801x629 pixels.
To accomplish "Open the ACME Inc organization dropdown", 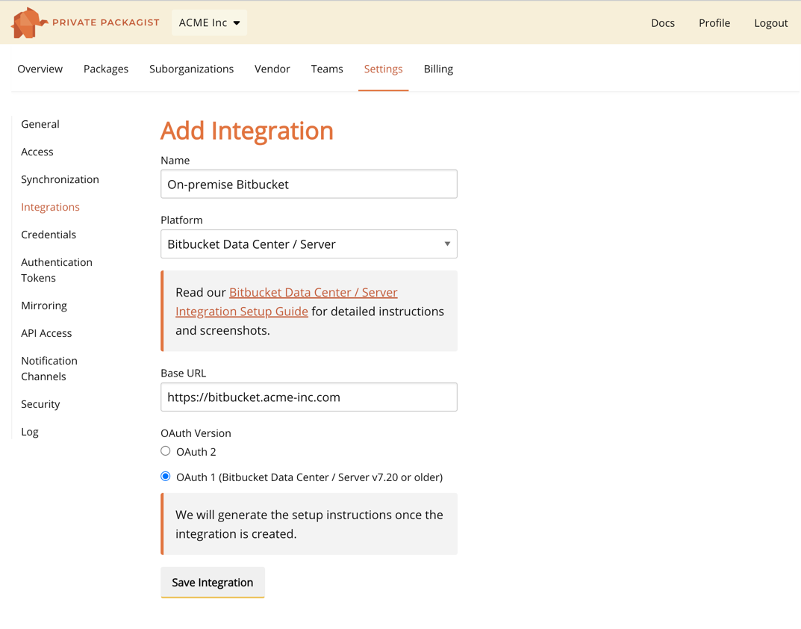I will point(209,22).
